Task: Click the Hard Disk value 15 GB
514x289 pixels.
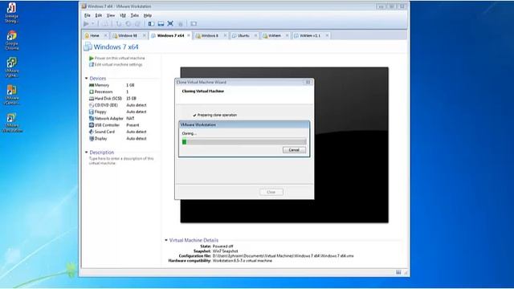Action: coord(131,98)
